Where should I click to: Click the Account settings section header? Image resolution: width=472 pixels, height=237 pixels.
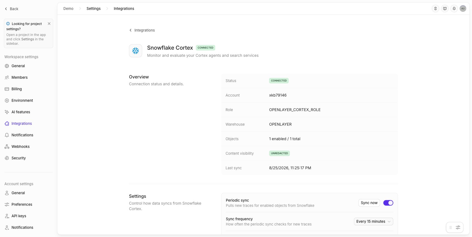[x=19, y=184]
